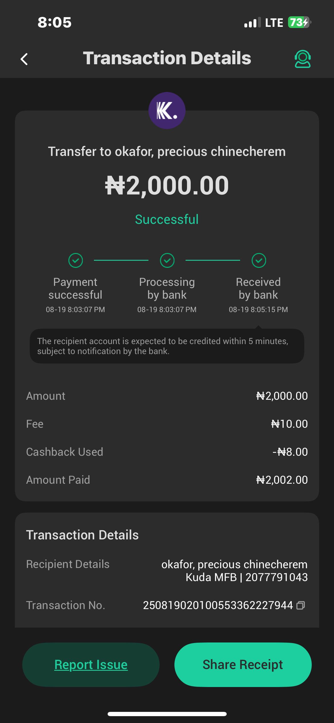334x723 pixels.
Task: Tap the Fee ₦10.00 value
Action: pos(289,424)
